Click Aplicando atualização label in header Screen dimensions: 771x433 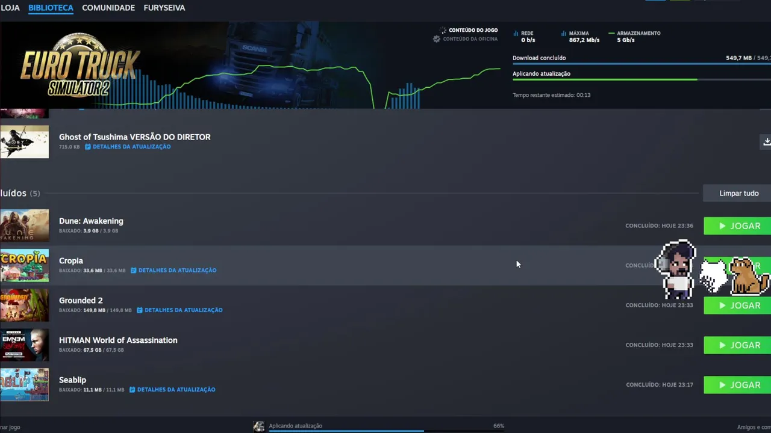(x=542, y=74)
